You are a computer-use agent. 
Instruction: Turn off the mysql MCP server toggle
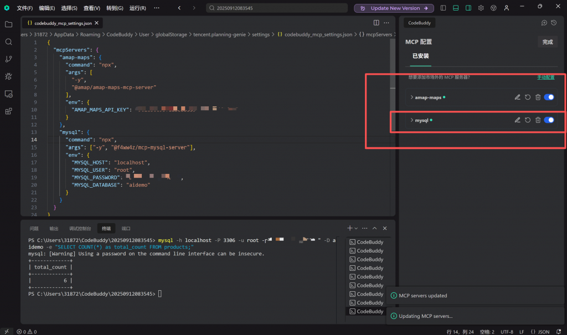(549, 120)
